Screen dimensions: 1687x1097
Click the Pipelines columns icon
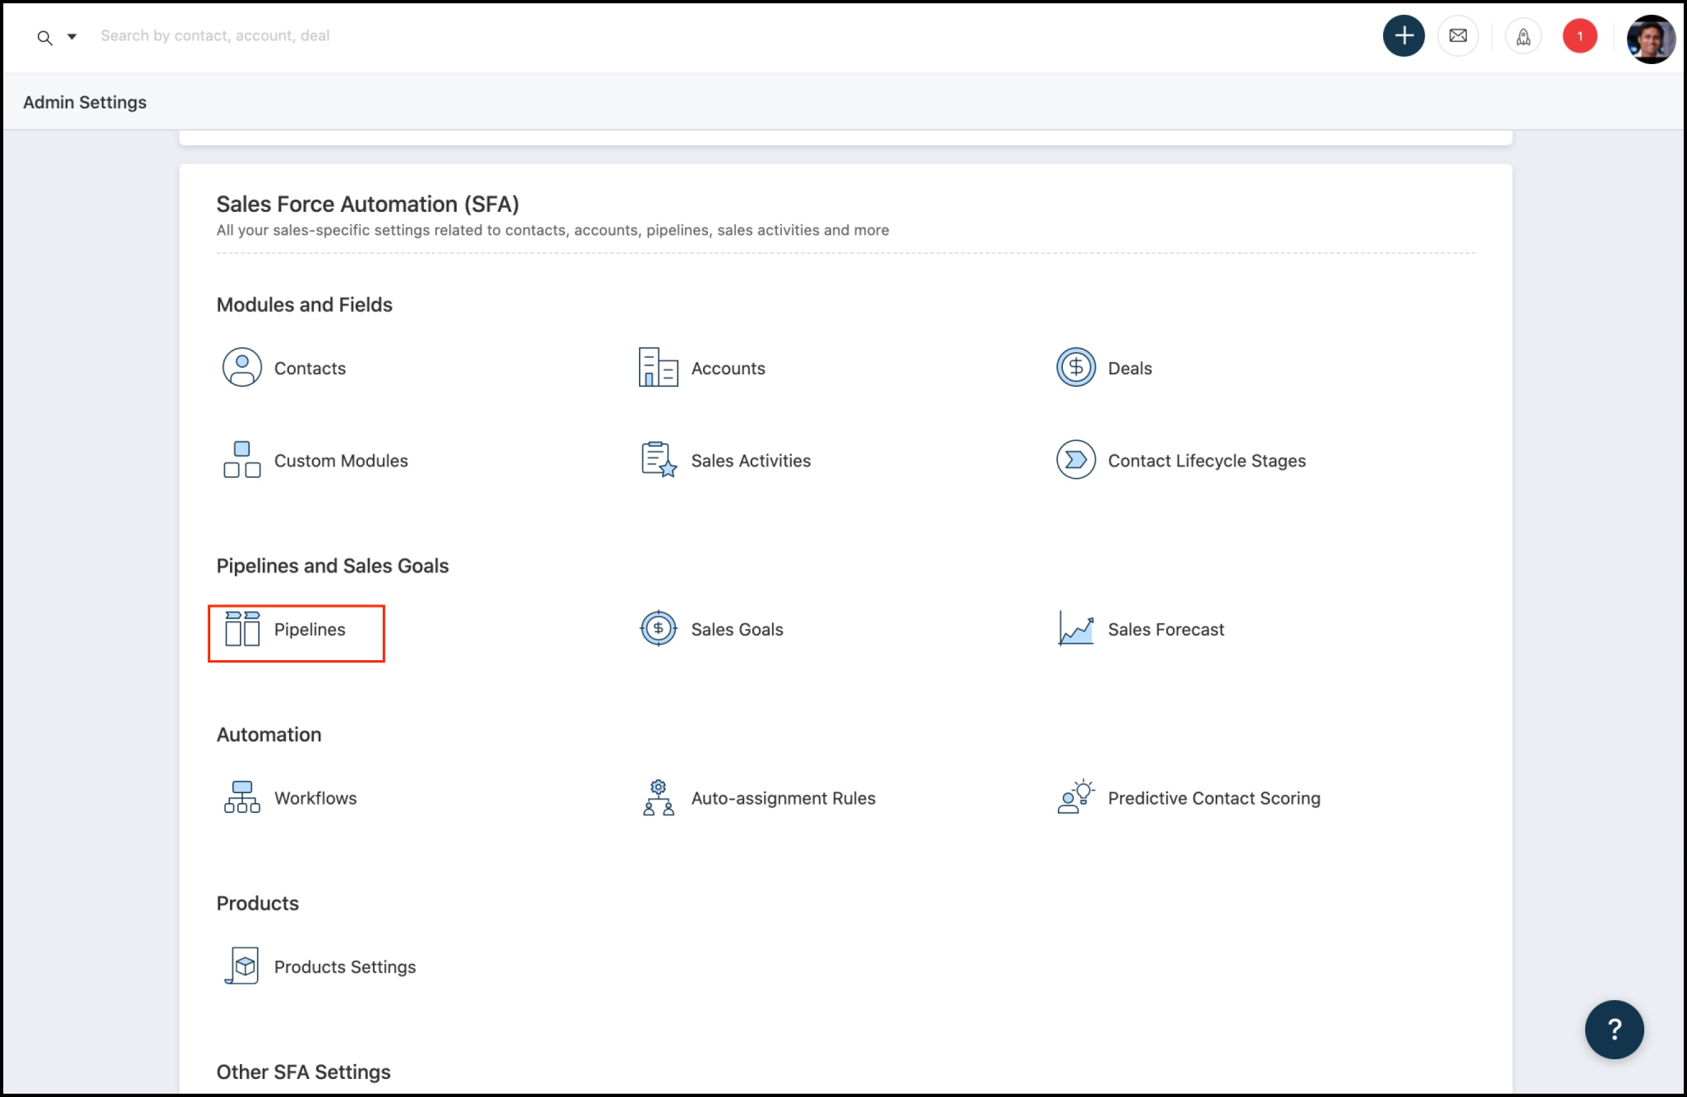point(241,630)
